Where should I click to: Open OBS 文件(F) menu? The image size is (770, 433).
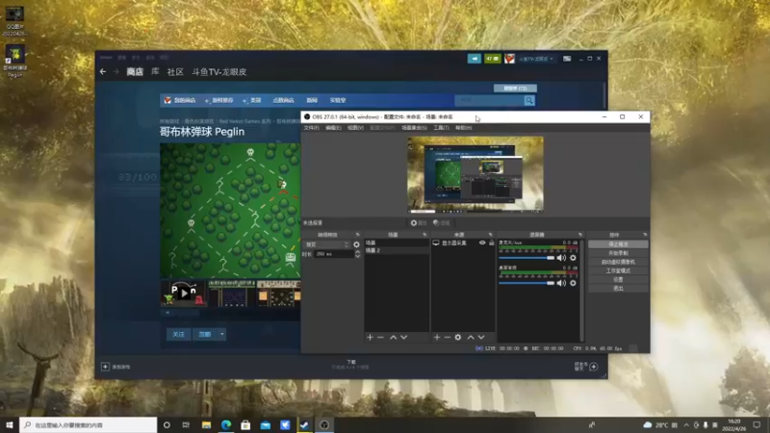tap(311, 128)
